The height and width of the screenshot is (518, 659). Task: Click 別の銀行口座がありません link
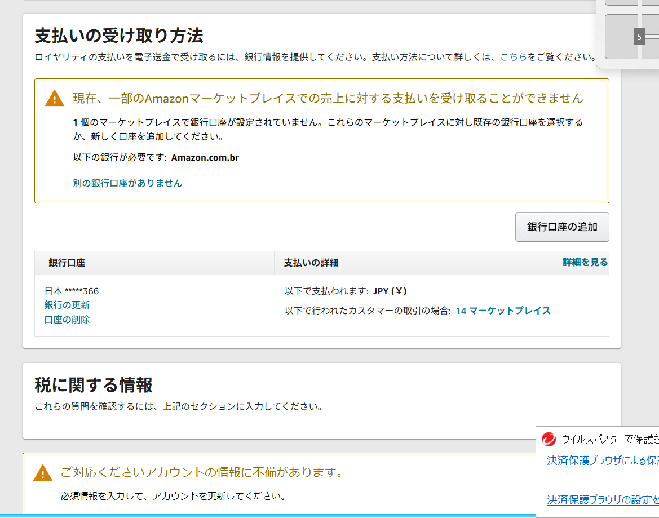(127, 183)
